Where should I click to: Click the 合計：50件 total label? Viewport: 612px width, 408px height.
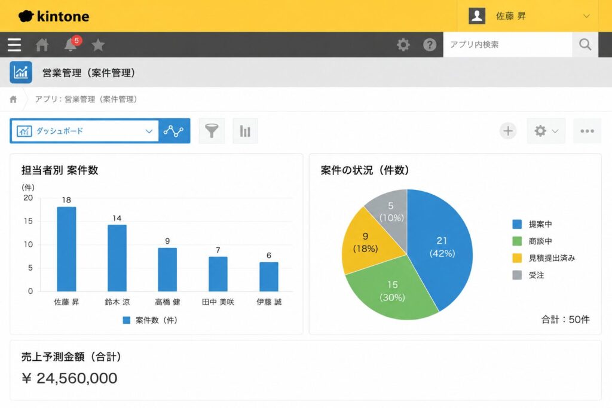[x=565, y=320]
